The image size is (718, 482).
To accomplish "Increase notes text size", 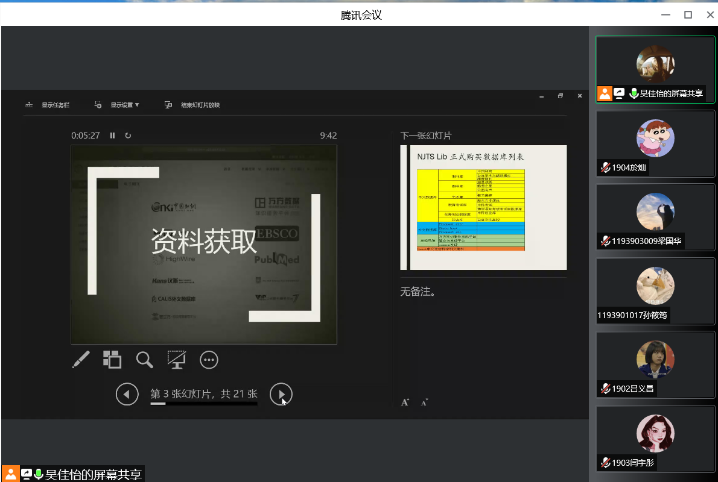I will (x=405, y=402).
